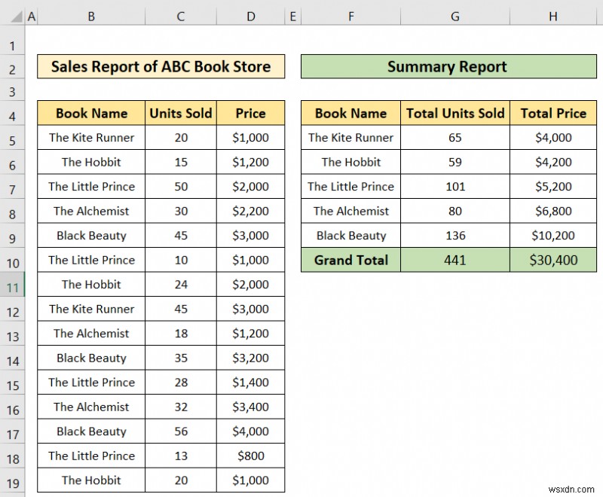Click the Total Price header cell

(x=553, y=113)
